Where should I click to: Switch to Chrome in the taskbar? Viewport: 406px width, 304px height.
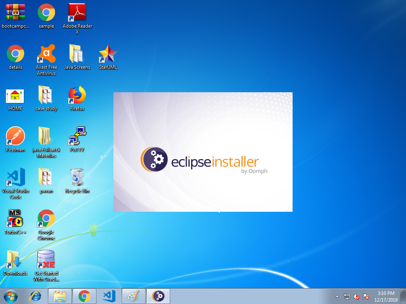(84, 296)
